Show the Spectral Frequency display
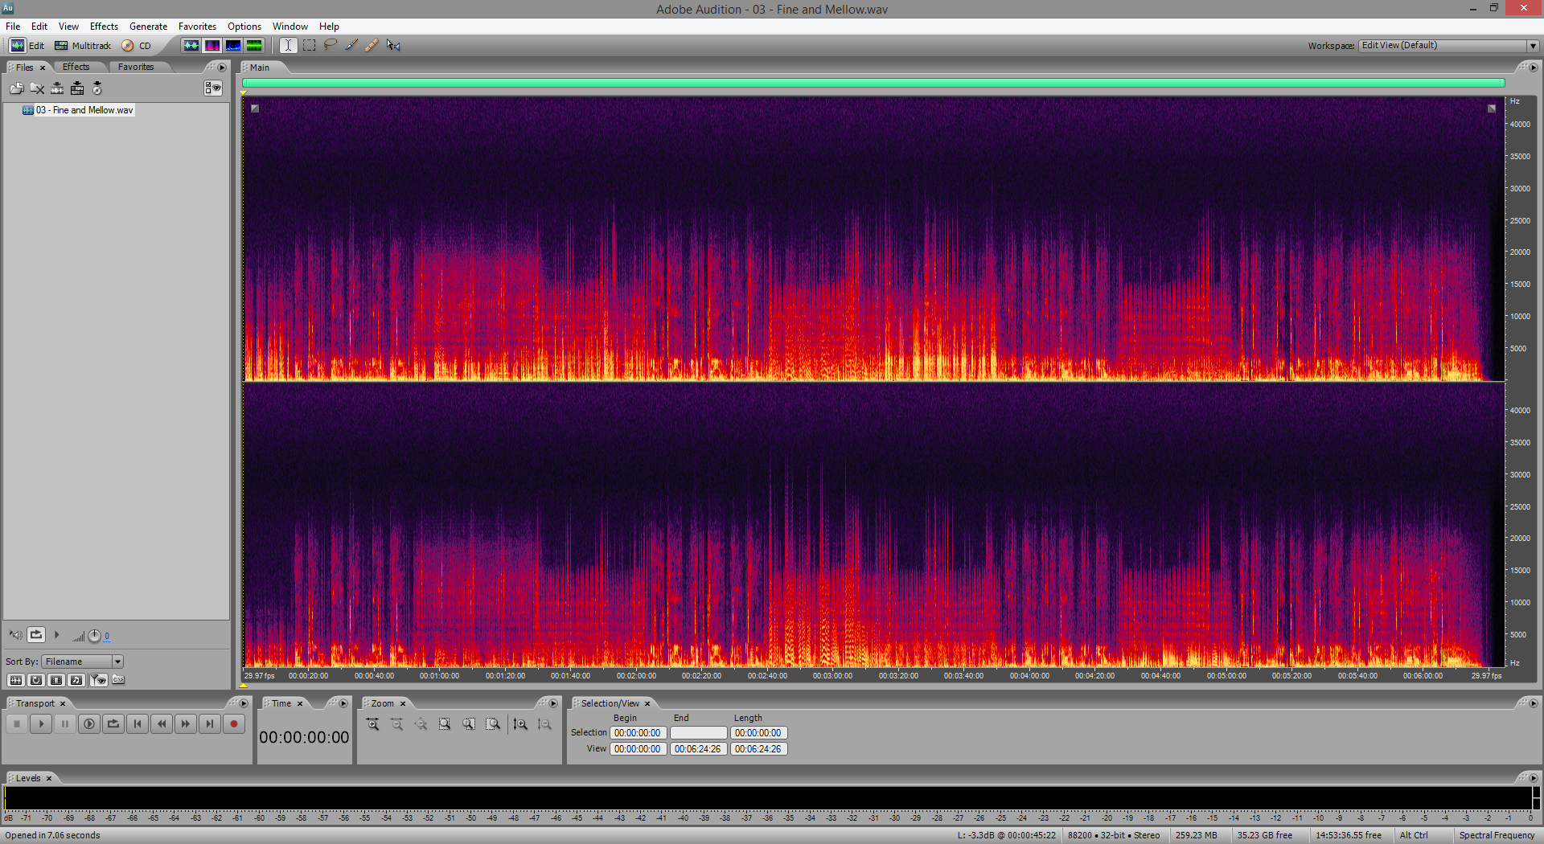This screenshot has width=1544, height=844. coord(212,46)
